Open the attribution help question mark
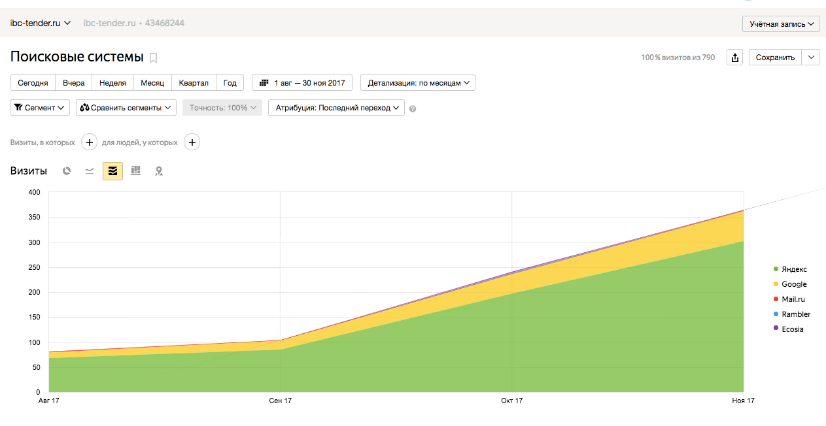Screen dimensions: 826x426 (x=413, y=108)
